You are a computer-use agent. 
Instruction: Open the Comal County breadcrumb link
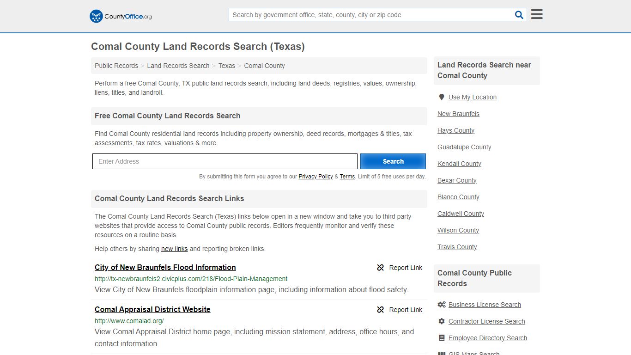264,66
